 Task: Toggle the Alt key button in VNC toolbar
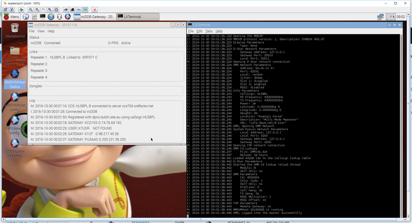(85, 9)
